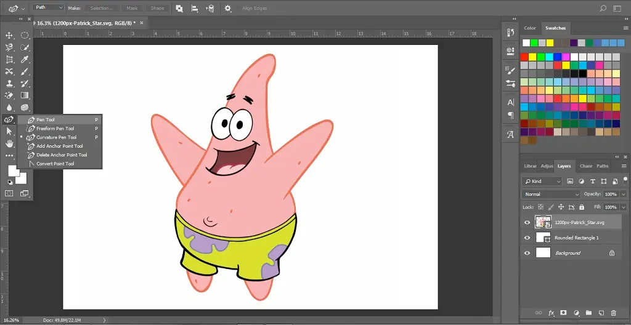Select the Gradient tool
The height and width of the screenshot is (325, 631).
point(25,95)
